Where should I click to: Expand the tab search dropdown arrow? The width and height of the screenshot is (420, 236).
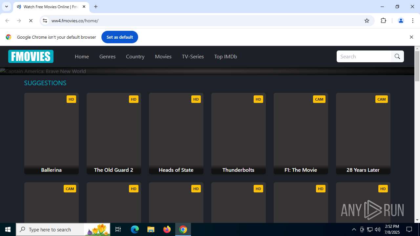[x=7, y=7]
